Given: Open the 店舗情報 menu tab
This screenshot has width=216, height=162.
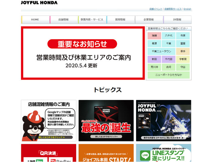Looking at the screenshot, I should 63,20.
